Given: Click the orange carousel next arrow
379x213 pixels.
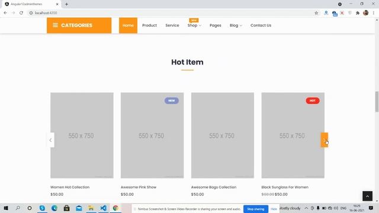Looking at the screenshot, I should (x=325, y=140).
